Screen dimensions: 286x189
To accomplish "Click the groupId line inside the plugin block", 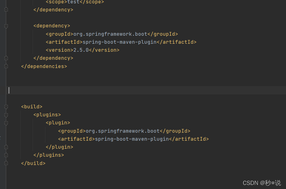I will 124,131.
